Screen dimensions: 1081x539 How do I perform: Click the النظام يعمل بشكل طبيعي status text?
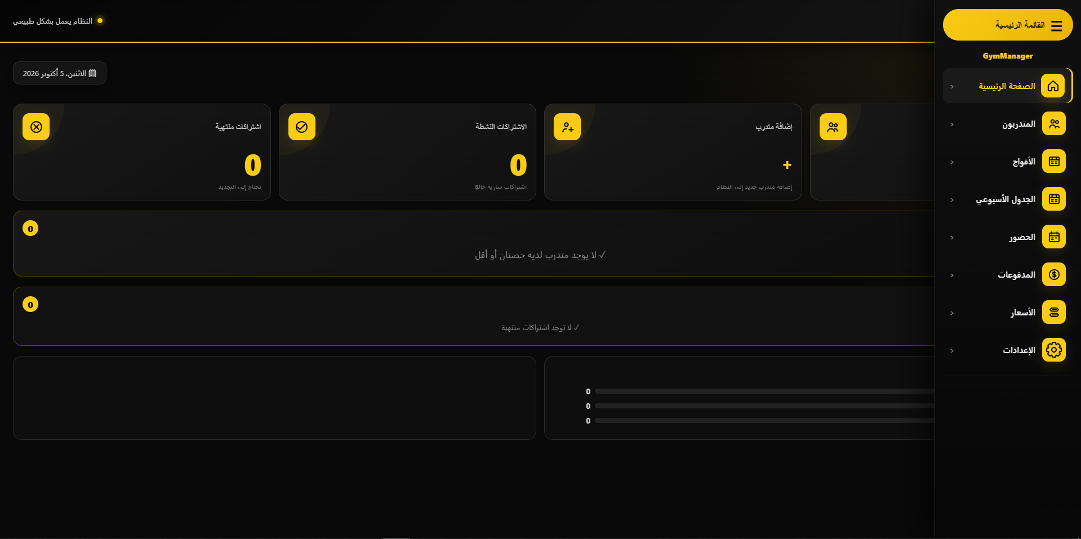(x=52, y=21)
